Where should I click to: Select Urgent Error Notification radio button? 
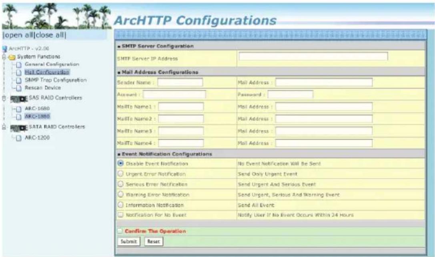pos(120,173)
